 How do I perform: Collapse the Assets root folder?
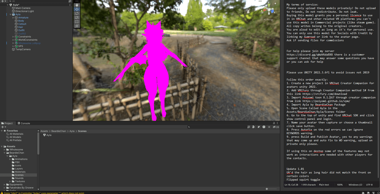pyautogui.click(x=2, y=146)
